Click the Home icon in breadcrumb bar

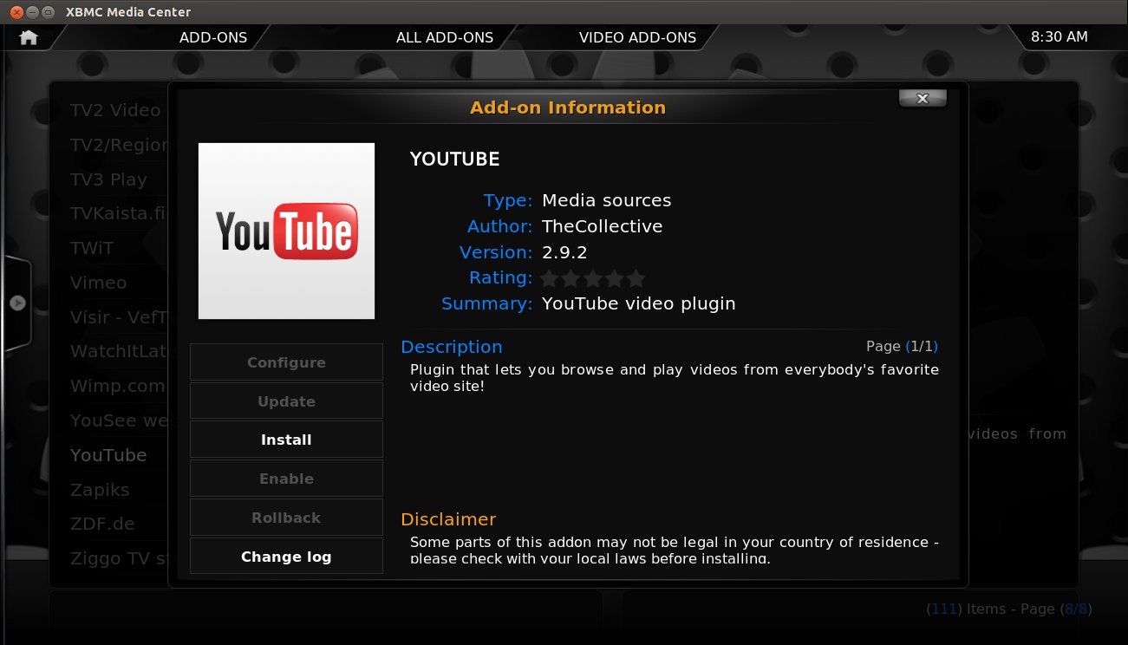29,37
